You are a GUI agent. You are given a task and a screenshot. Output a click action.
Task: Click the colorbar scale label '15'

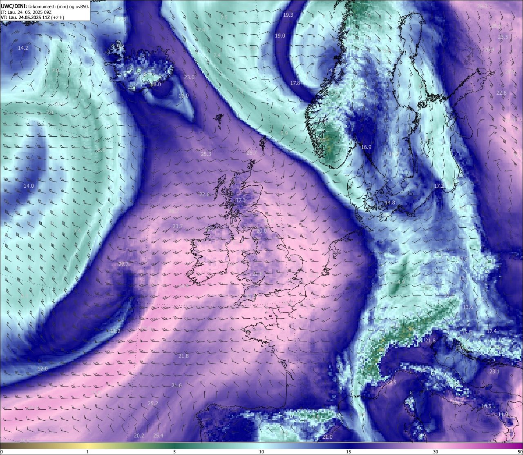point(349,452)
